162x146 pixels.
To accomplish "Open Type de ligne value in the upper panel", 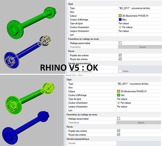I will (x=140, y=23).
